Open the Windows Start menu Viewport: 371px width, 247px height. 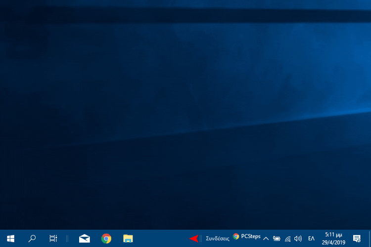click(10, 239)
